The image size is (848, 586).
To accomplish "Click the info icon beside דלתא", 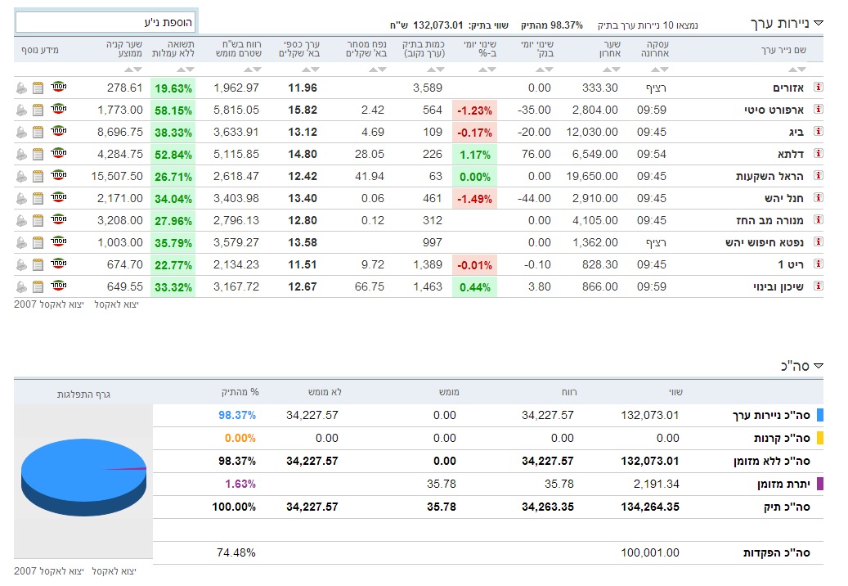I will 818,154.
